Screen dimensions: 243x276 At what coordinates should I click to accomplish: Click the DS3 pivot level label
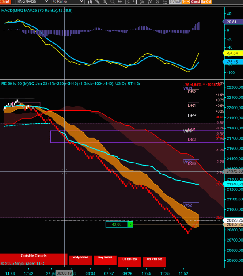tap(192, 163)
